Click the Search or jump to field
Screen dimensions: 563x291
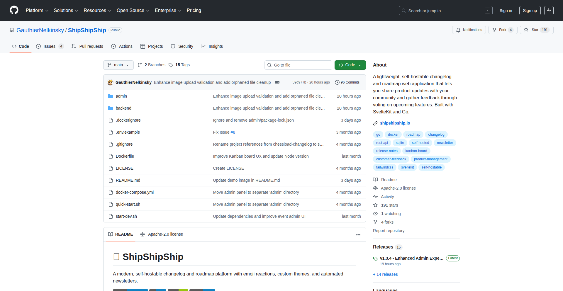(x=445, y=11)
